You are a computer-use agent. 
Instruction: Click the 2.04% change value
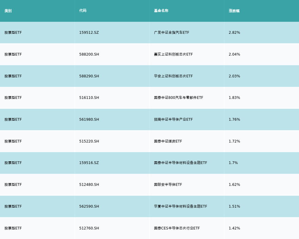pos(234,54)
